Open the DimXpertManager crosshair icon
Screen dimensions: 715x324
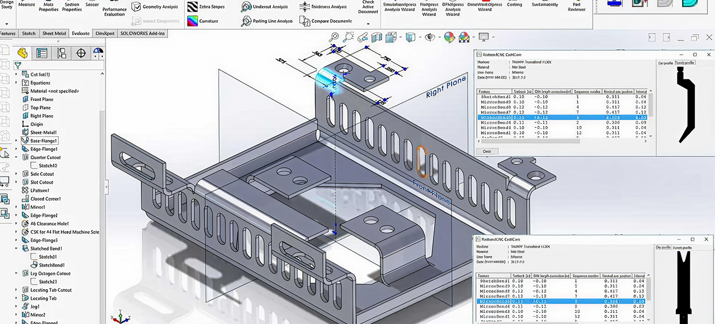(x=81, y=53)
